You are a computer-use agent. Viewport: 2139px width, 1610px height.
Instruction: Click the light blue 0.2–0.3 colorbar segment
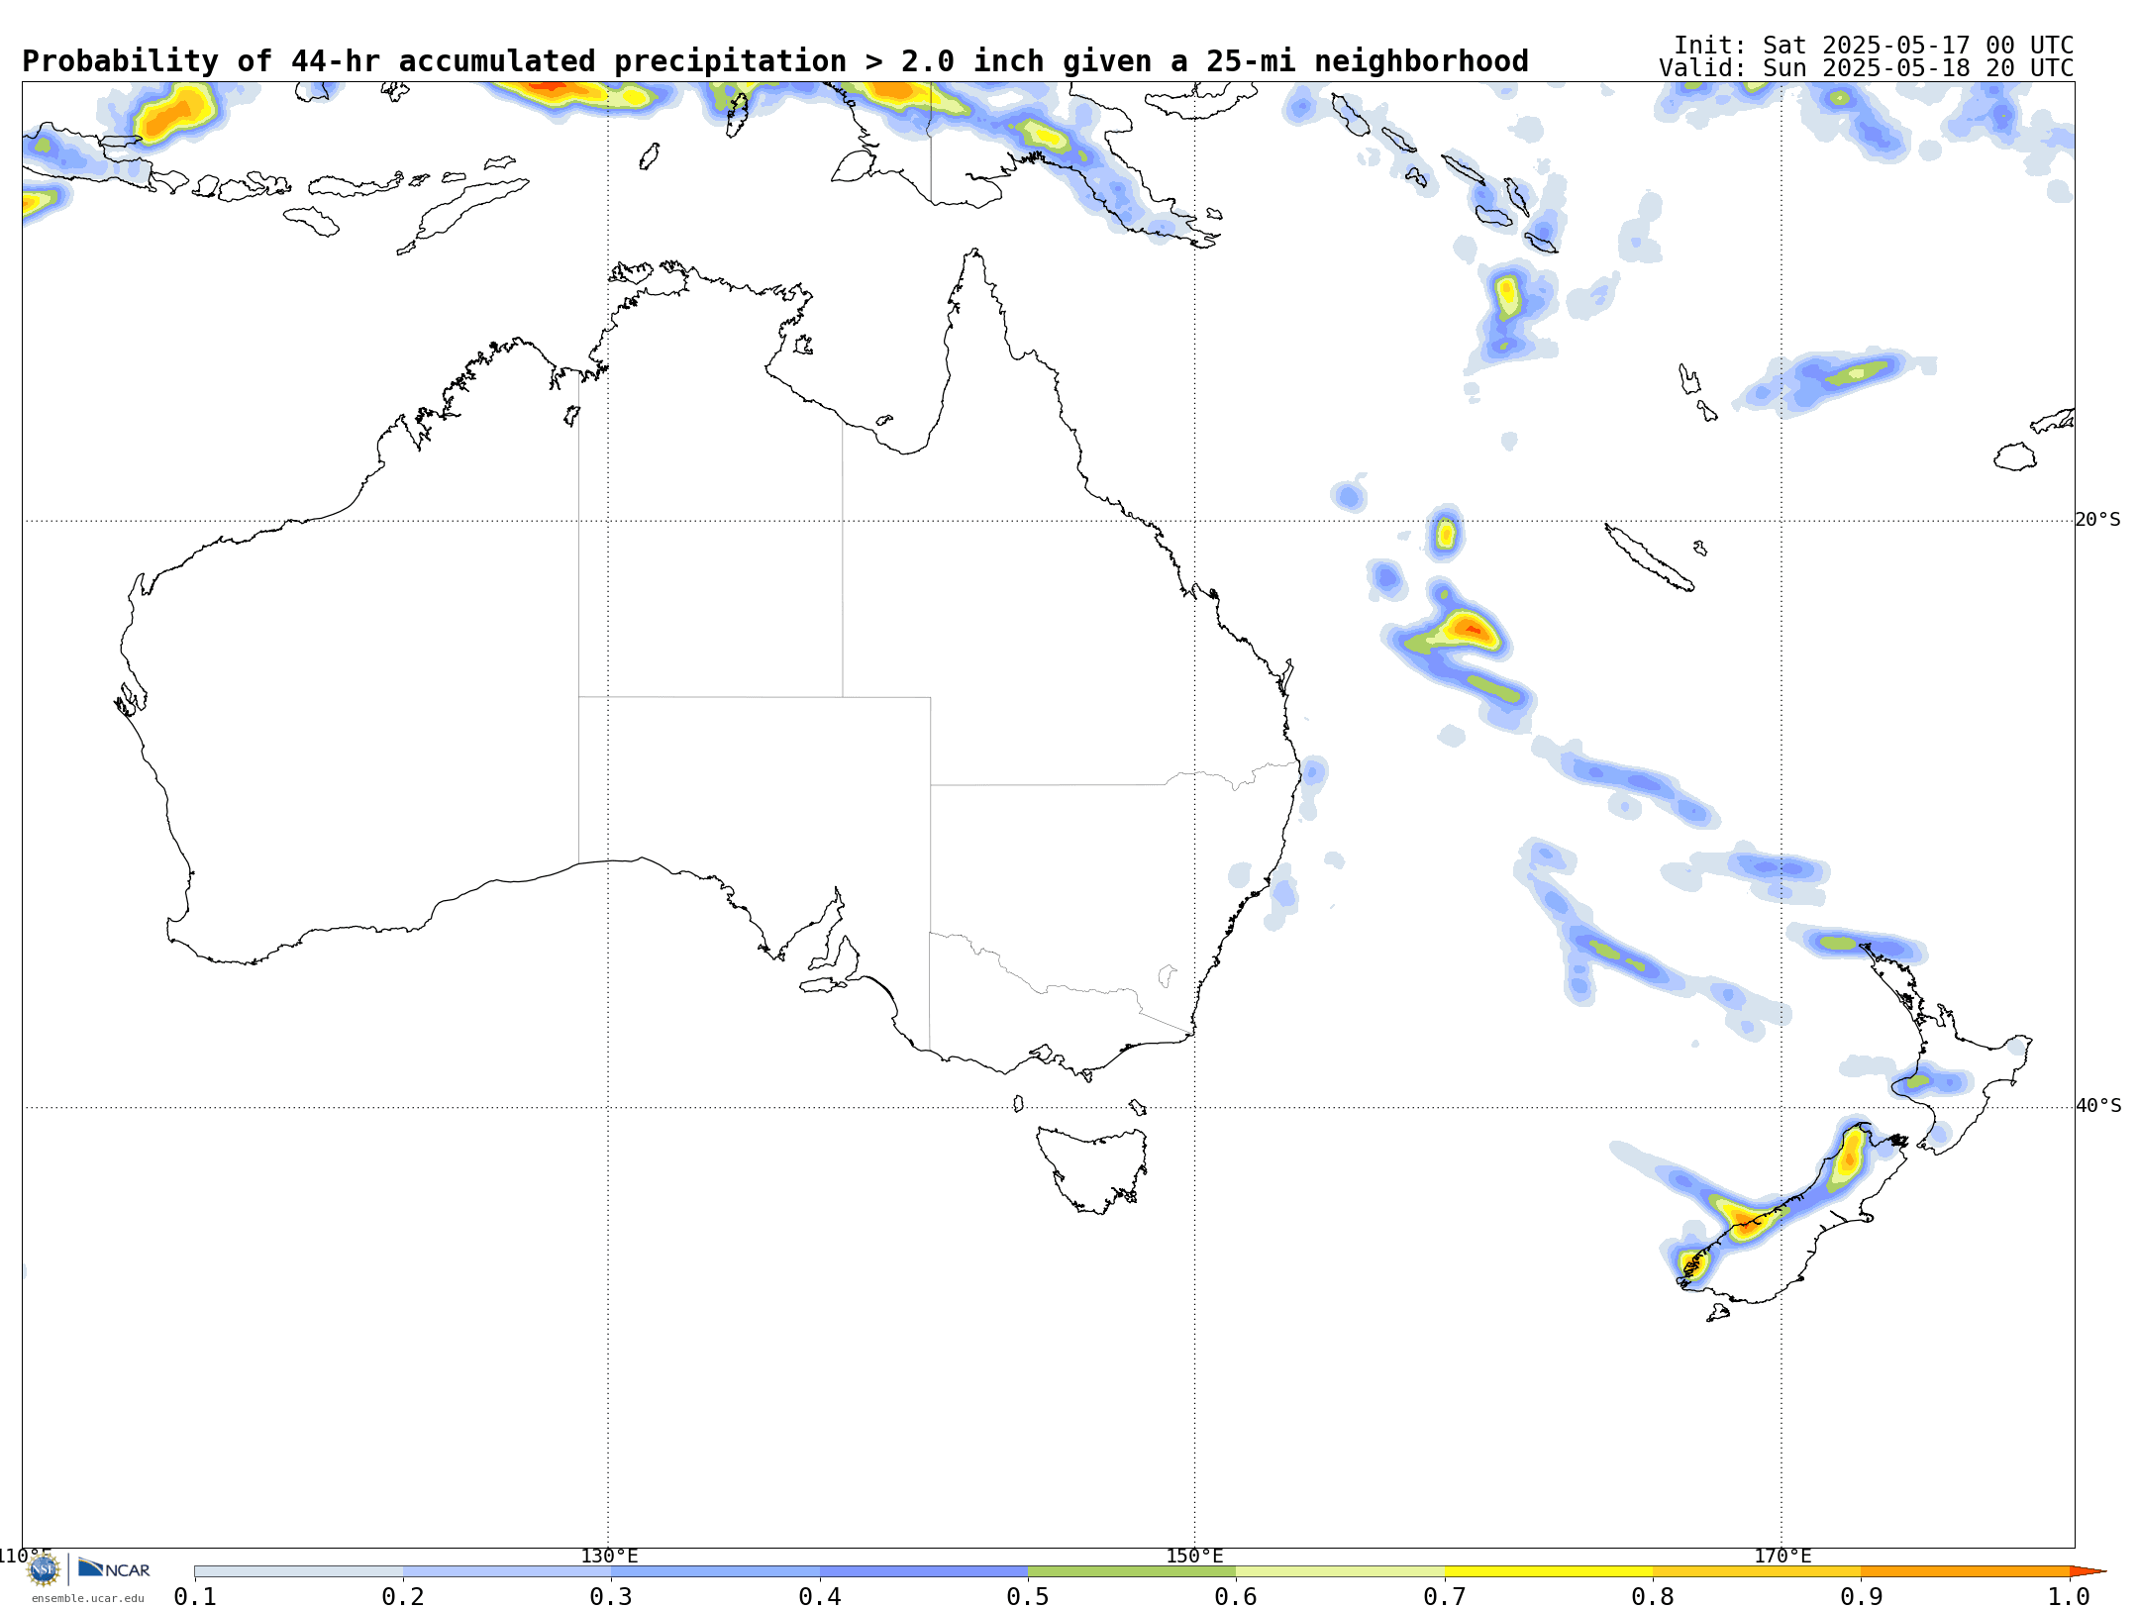point(507,1571)
